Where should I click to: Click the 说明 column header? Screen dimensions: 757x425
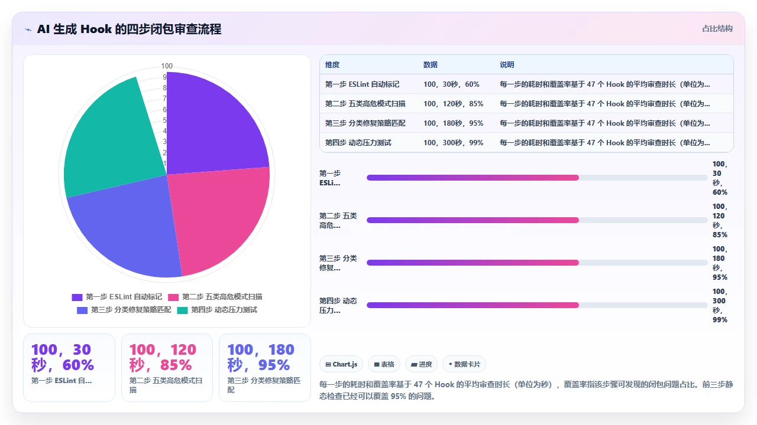point(507,65)
